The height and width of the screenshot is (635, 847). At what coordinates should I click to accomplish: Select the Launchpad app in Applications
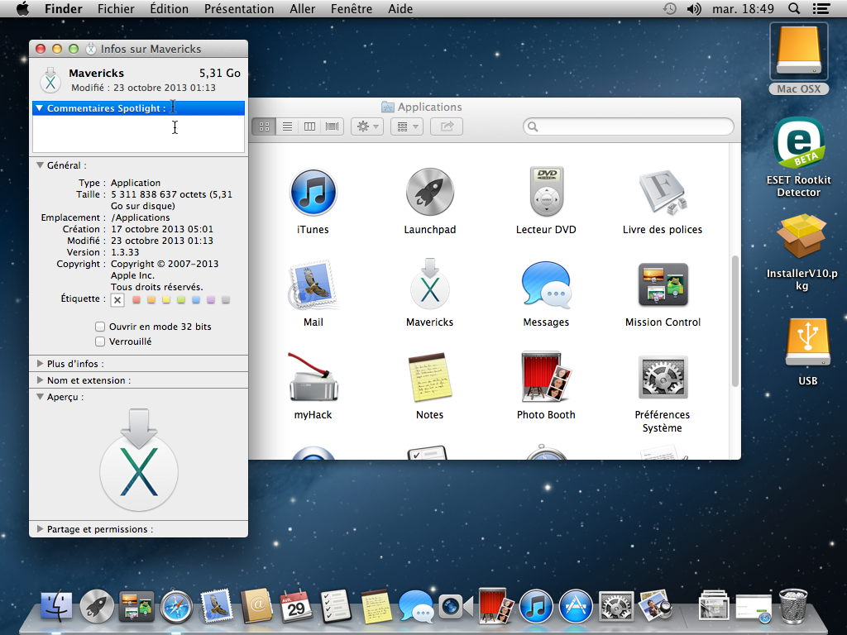(430, 193)
